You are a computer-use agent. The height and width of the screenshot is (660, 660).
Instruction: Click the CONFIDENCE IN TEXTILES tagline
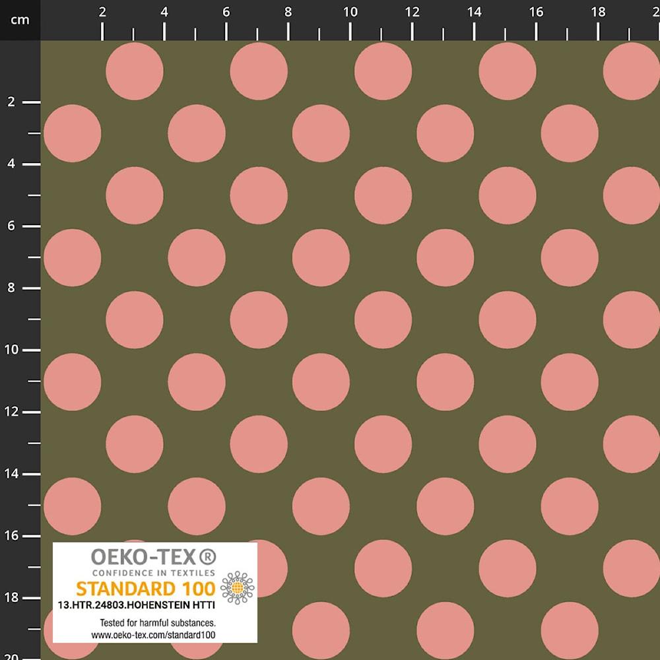[154, 573]
